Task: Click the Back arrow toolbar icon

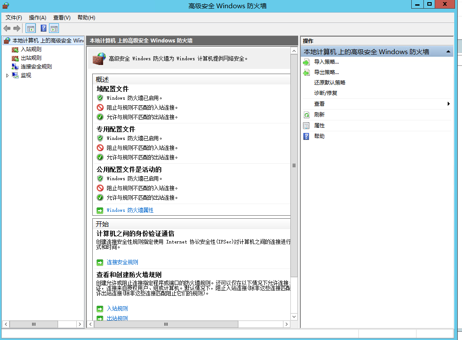Action: coord(7,29)
